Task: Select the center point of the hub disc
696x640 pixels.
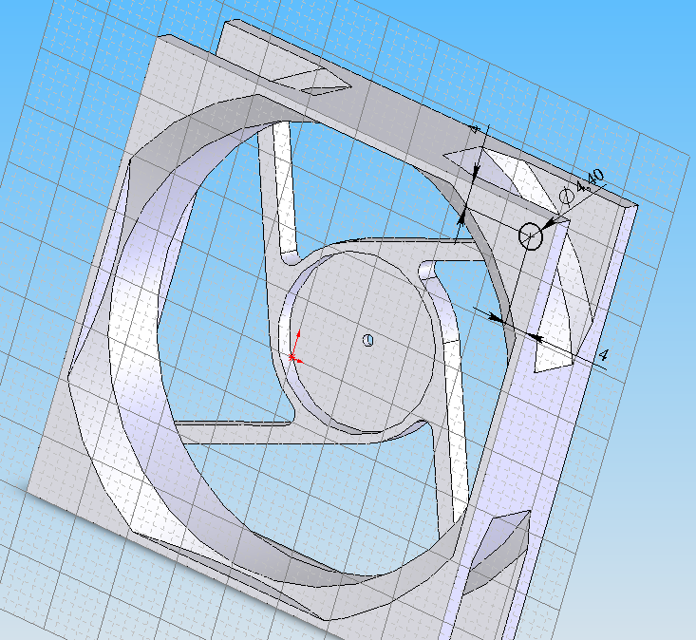Action: pyautogui.click(x=367, y=341)
